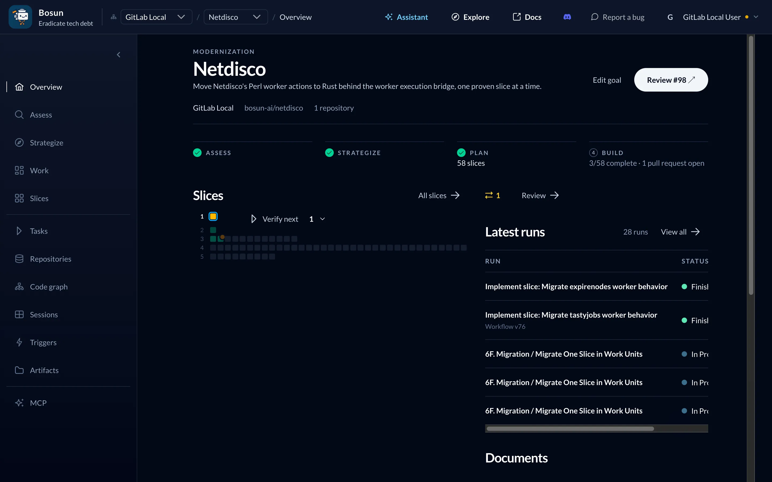Click Report a bug
Image resolution: width=772 pixels, height=482 pixels.
point(617,17)
